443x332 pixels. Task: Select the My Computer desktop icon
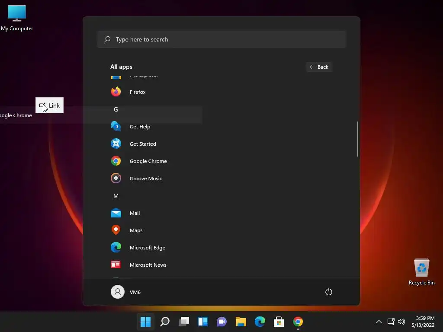pos(17,18)
